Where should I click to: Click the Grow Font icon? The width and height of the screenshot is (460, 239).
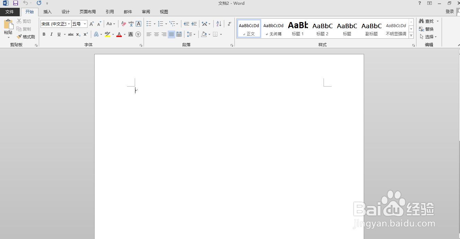point(92,24)
